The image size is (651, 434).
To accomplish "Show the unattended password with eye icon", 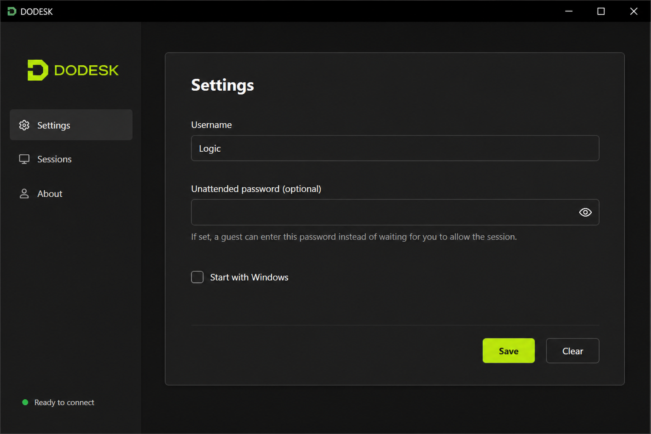I will 585,212.
